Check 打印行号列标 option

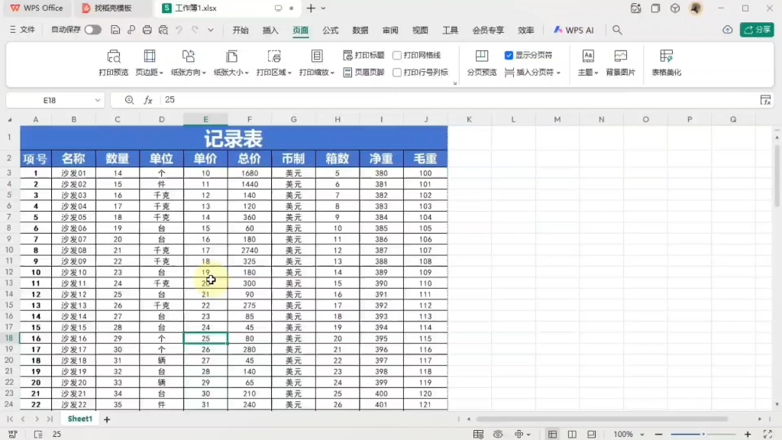point(398,72)
